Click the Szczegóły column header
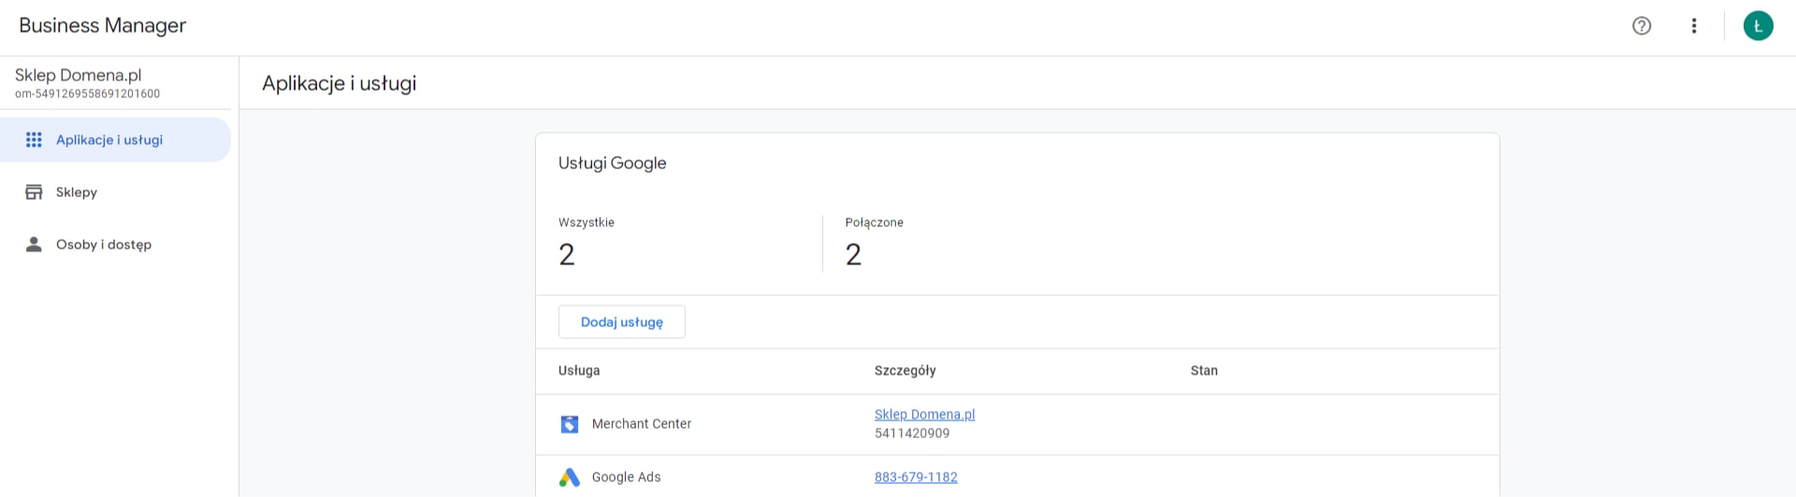This screenshot has height=497, width=1796. click(905, 371)
